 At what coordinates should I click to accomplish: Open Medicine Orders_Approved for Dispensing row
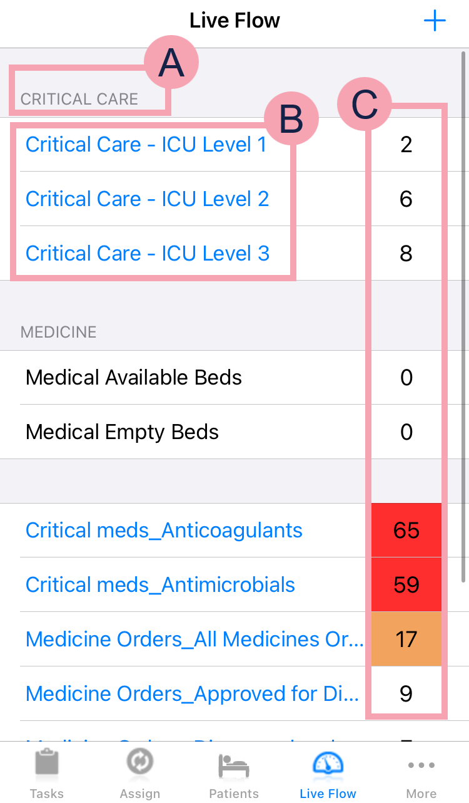(193, 694)
